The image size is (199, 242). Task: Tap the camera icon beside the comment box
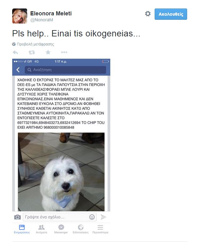click(17, 217)
